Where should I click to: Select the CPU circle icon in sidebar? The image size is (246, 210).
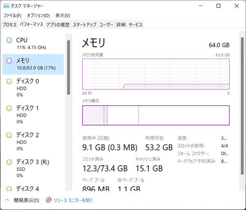(x=9, y=40)
